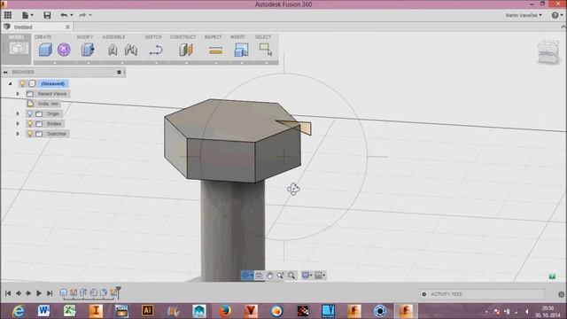Viewport: 567px width, 319px height.
Task: Open the Display Settings dropdown
Action: (307, 276)
